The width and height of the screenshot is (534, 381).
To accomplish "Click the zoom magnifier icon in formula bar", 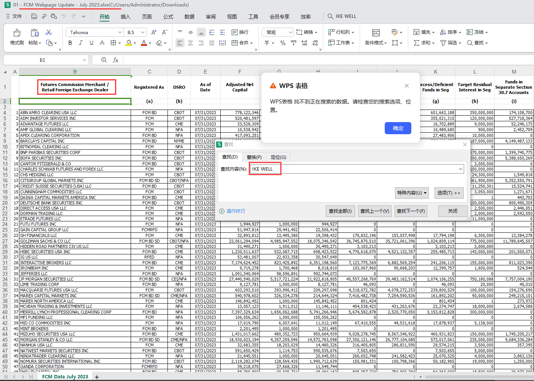I will click(104, 60).
